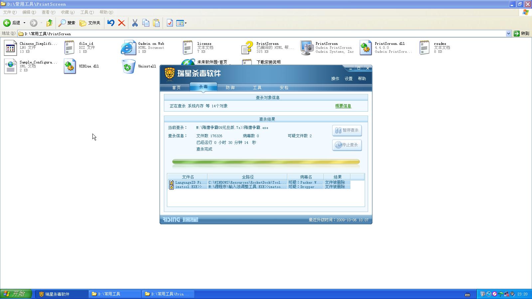Open the 设置 menu in Rising
532x299 pixels.
pyautogui.click(x=348, y=79)
